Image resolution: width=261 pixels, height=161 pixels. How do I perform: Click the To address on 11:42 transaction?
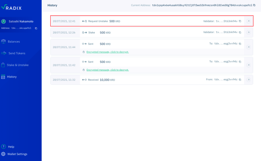click(x=226, y=62)
